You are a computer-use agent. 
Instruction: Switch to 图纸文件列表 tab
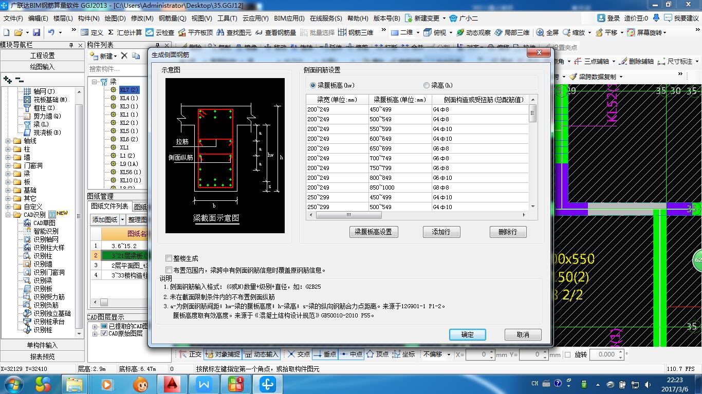(109, 207)
